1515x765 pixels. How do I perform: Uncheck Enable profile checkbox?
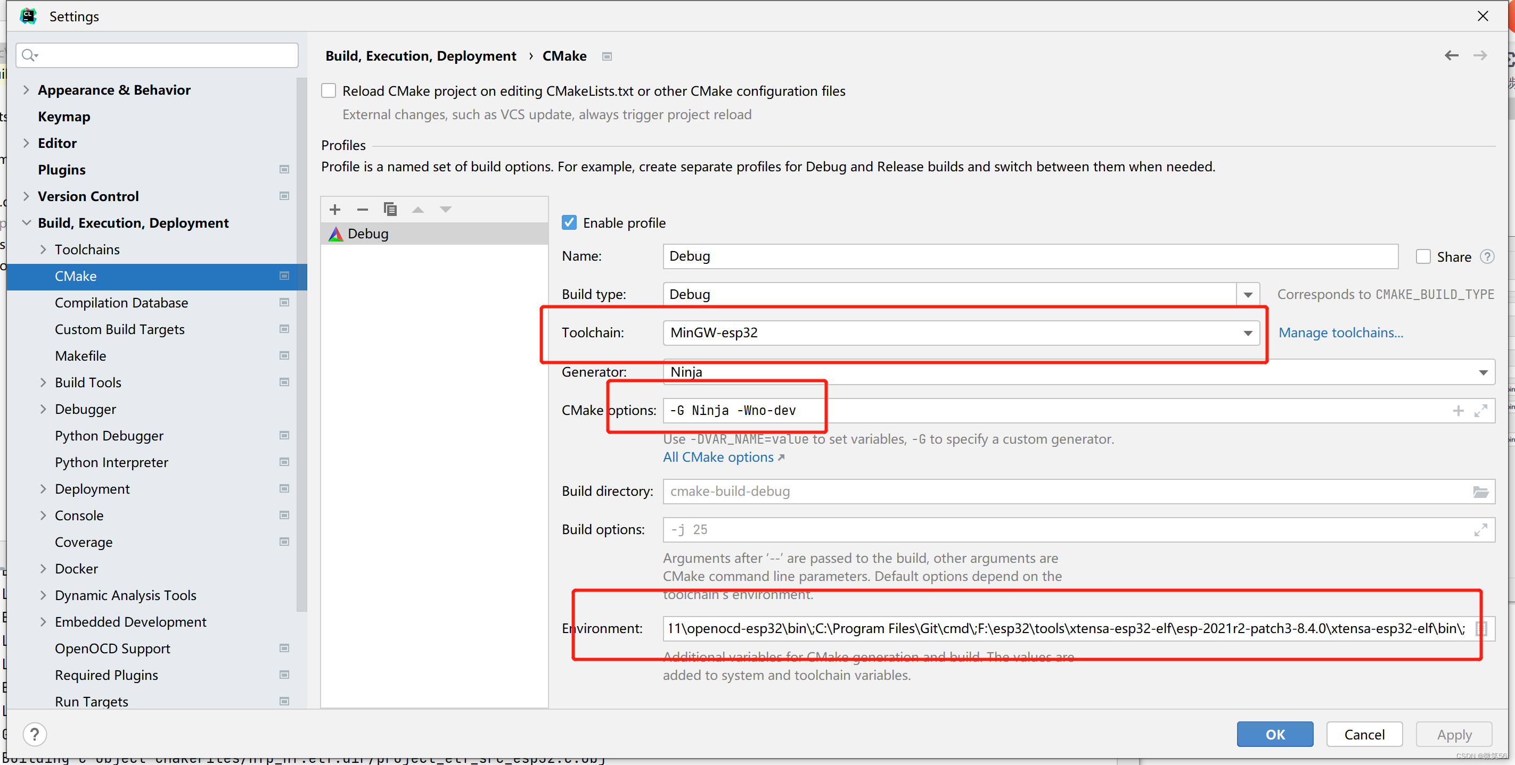pos(569,223)
